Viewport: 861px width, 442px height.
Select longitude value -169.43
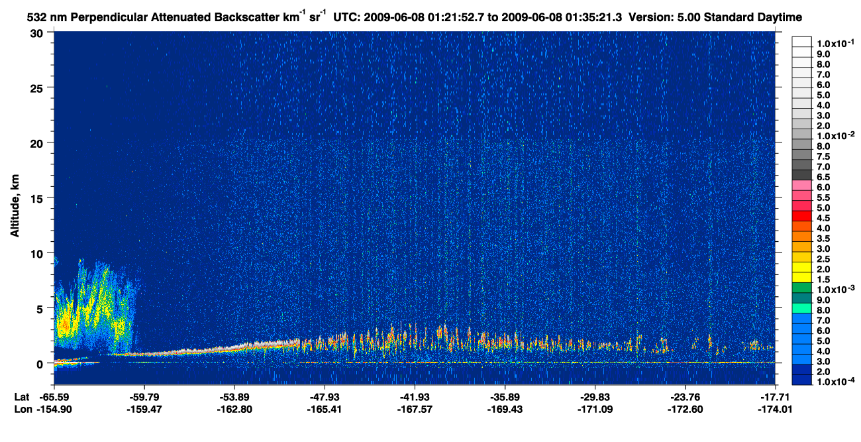click(x=505, y=409)
